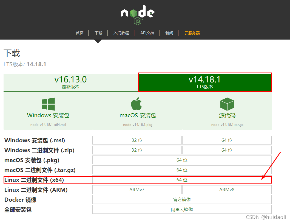
Task: Click the 下载 page heading
Action: pyautogui.click(x=12, y=53)
